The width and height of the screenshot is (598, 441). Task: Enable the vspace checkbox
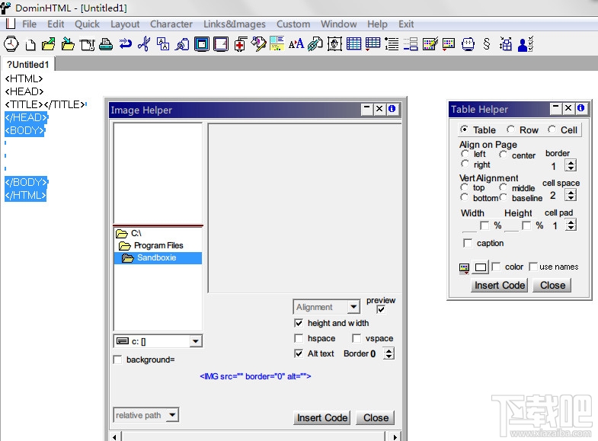click(x=357, y=338)
